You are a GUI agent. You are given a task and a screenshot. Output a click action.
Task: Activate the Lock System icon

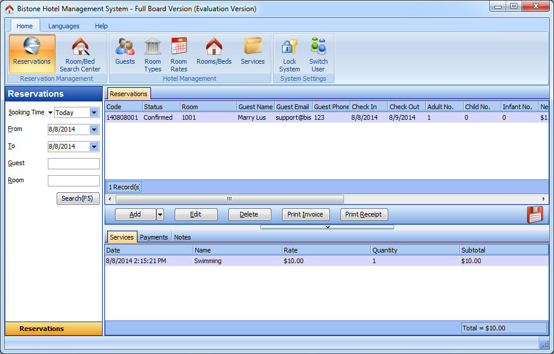click(289, 53)
